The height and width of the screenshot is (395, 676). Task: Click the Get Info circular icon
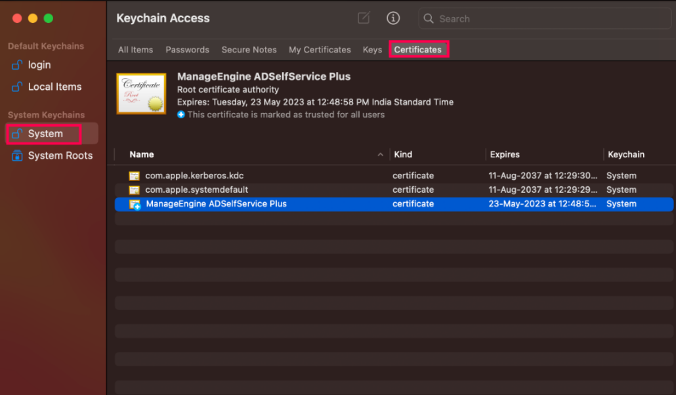click(x=393, y=18)
